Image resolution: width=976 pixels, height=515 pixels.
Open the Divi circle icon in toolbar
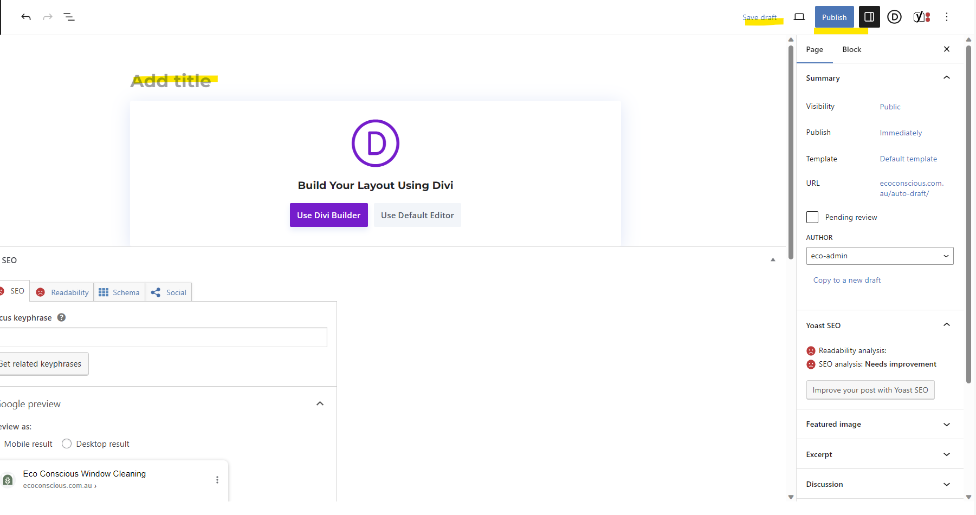tap(895, 17)
